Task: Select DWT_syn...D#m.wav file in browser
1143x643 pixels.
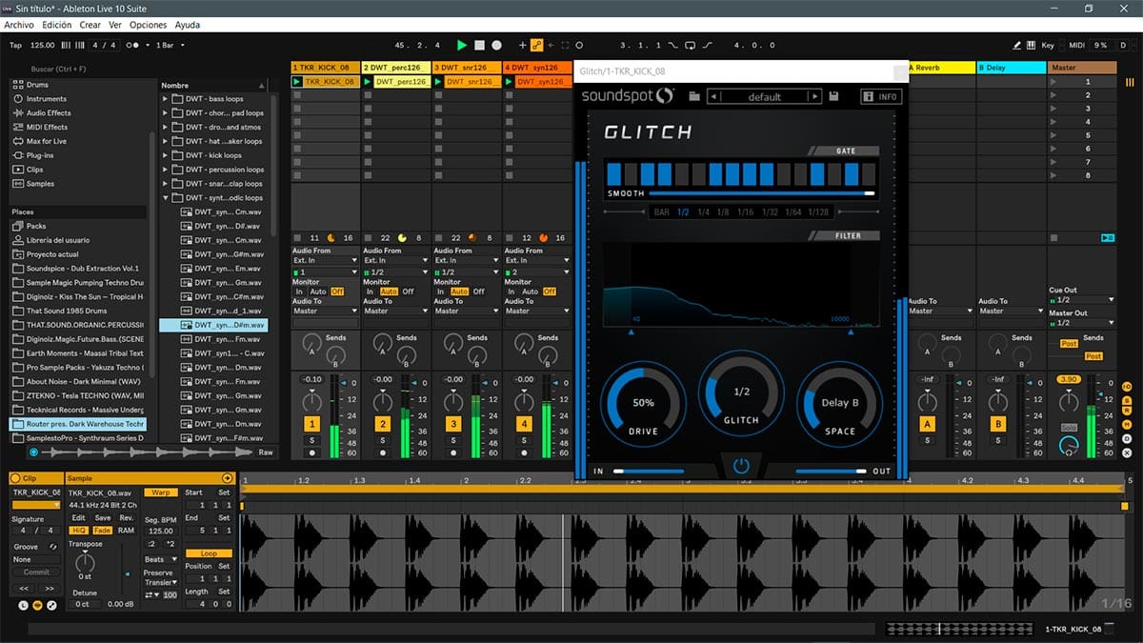Action: (x=214, y=325)
